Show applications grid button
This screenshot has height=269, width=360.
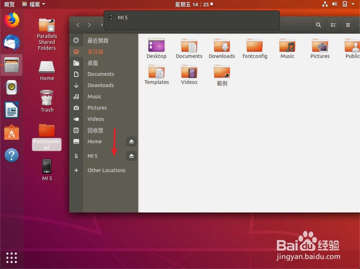click(x=12, y=258)
